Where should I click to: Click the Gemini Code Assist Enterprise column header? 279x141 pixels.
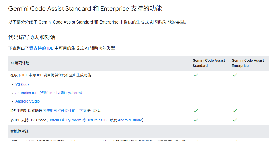pyautogui.click(x=248, y=63)
